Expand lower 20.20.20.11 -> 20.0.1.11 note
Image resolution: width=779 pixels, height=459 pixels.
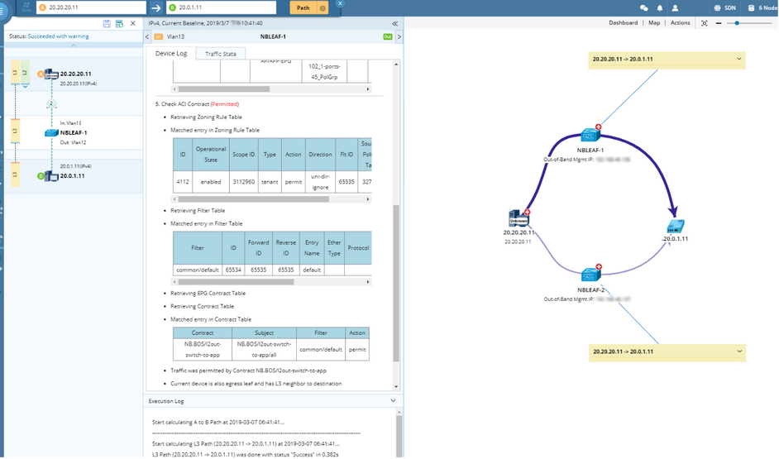739,351
